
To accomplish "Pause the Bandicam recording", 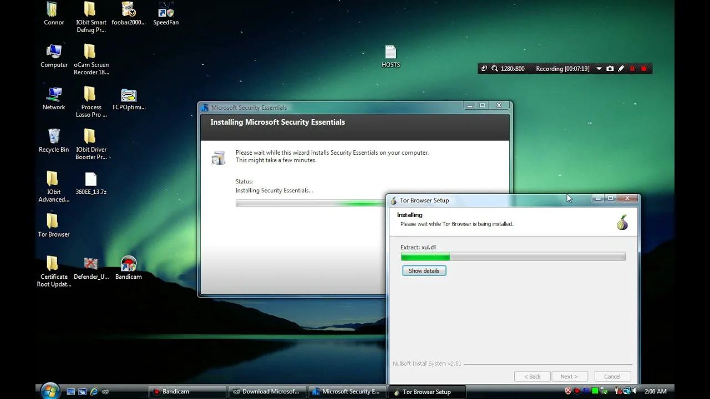I will (x=632, y=68).
